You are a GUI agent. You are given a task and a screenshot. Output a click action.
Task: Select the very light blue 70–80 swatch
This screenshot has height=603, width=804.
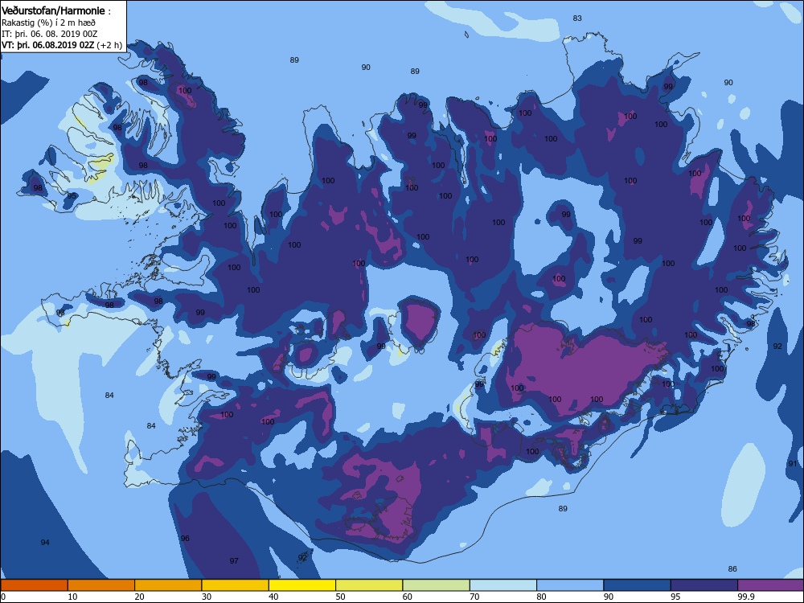tap(503, 585)
